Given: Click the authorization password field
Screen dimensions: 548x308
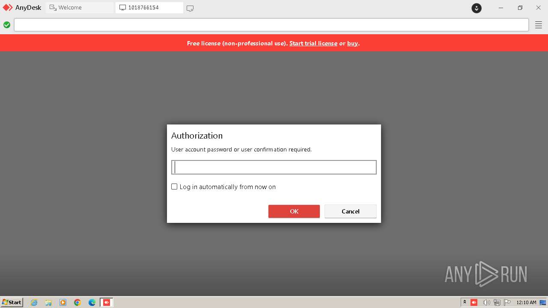Looking at the screenshot, I should pos(274,167).
